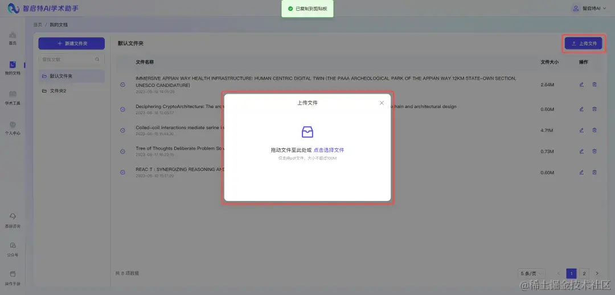Select the 文件夹2 folder
This screenshot has height=295, width=615.
pyautogui.click(x=71, y=91)
